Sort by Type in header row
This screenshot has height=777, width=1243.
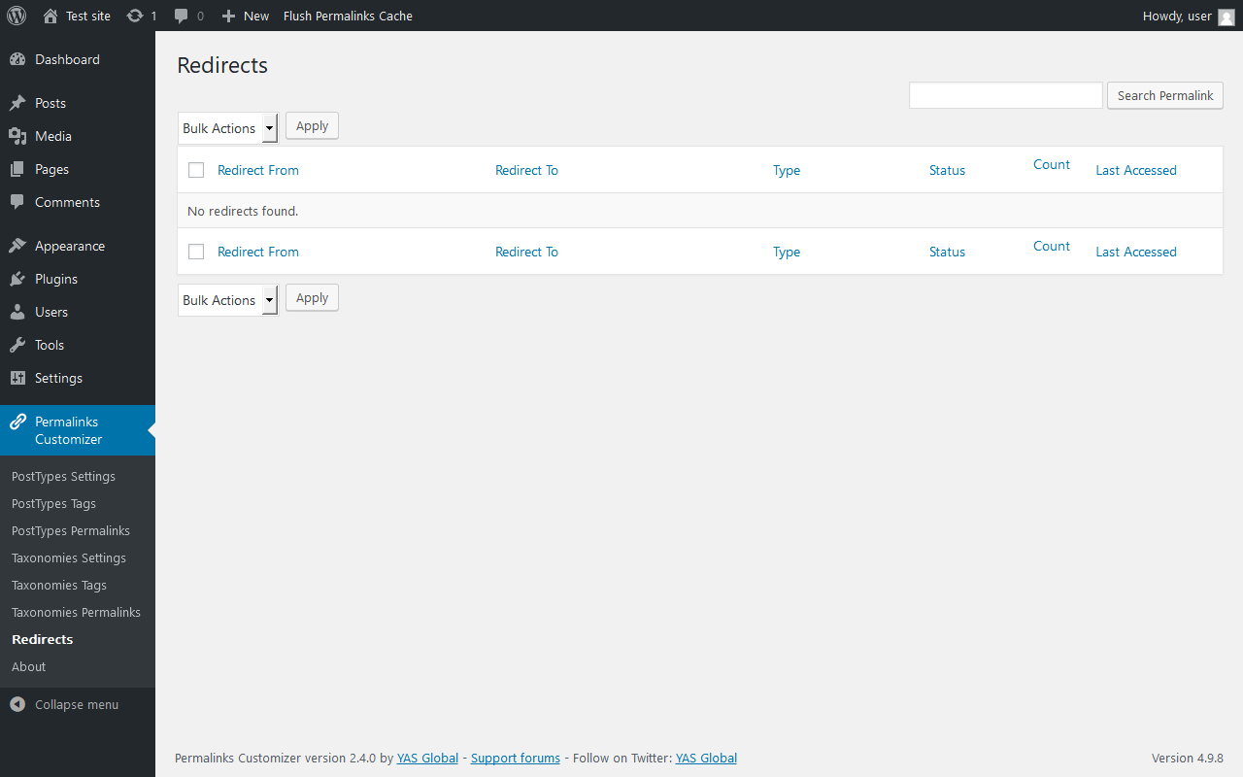pyautogui.click(x=787, y=170)
